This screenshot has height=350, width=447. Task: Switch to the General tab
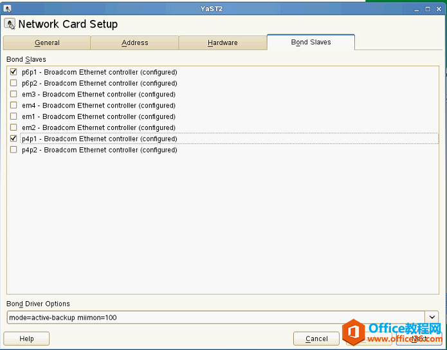[47, 43]
